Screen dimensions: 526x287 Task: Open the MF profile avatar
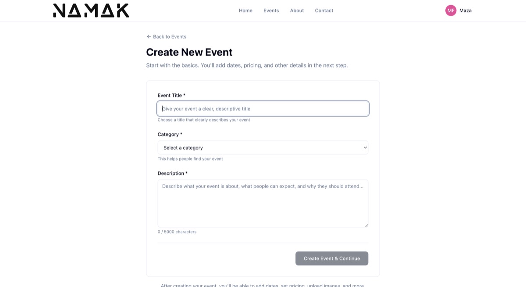coord(451,11)
